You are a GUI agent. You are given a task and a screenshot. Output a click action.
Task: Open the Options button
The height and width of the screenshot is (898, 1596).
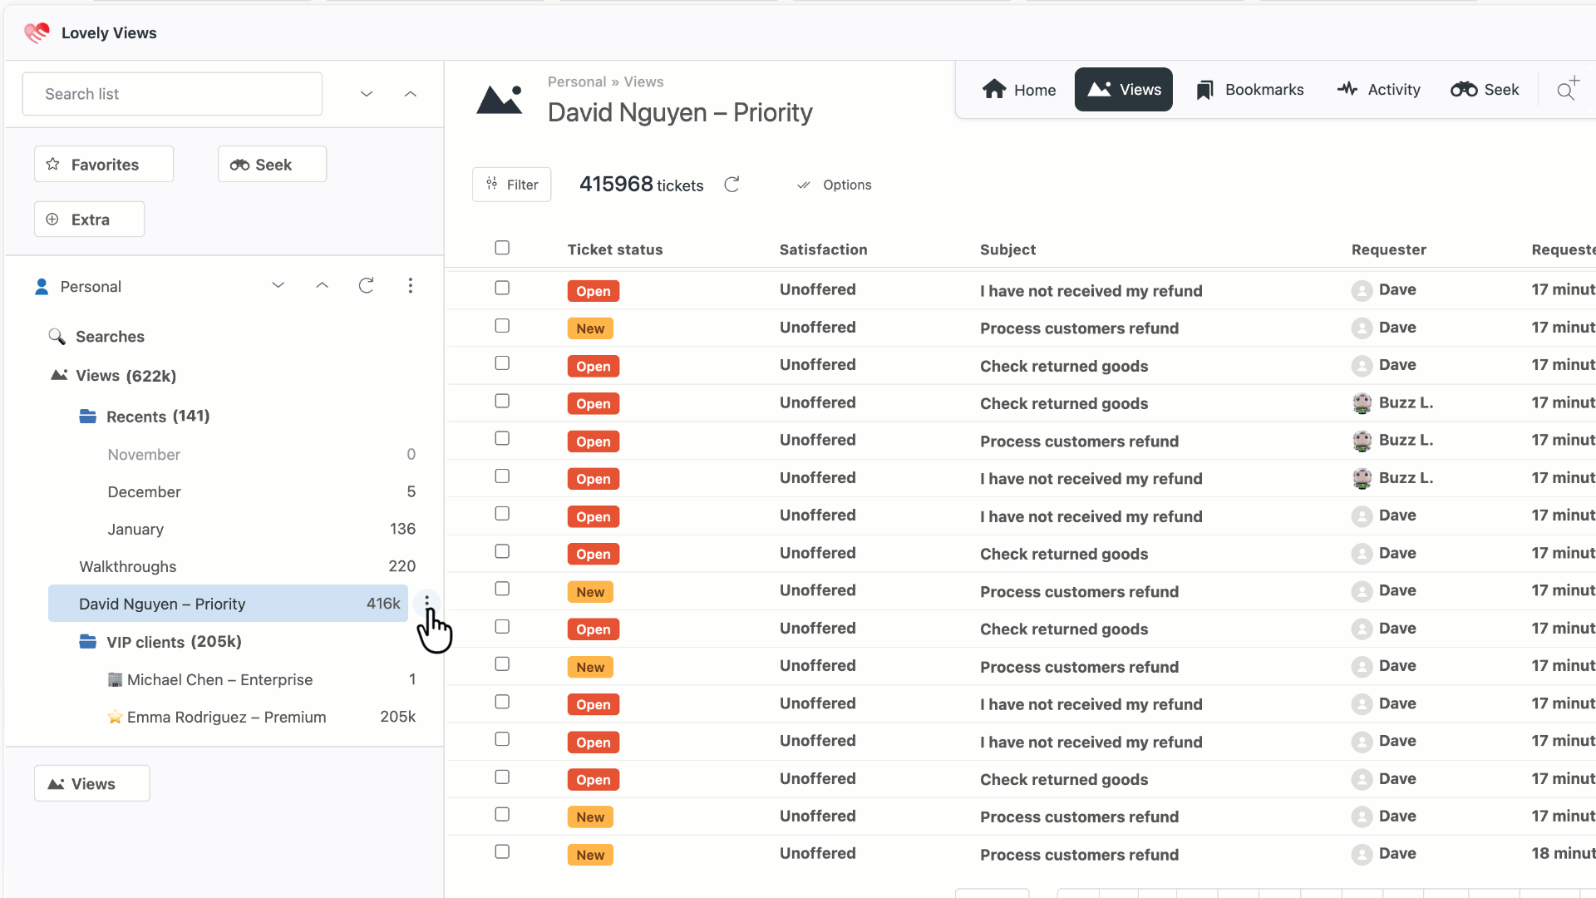click(835, 185)
